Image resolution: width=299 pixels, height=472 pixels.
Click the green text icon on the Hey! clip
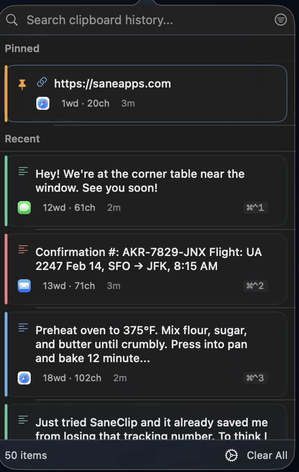click(23, 171)
